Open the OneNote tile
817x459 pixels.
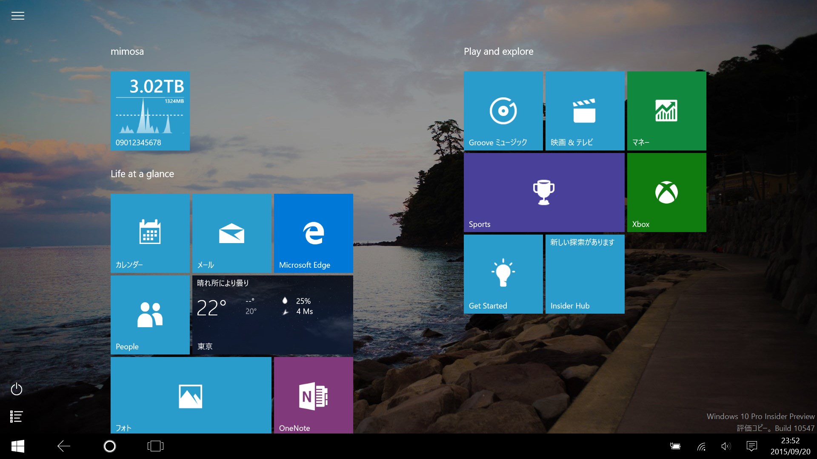(313, 395)
